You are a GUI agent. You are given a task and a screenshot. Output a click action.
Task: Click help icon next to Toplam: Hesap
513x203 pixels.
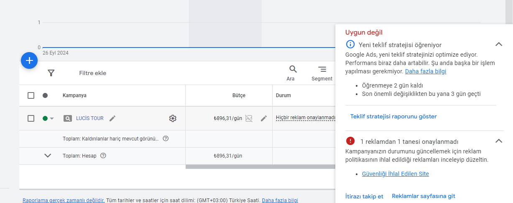coord(103,156)
